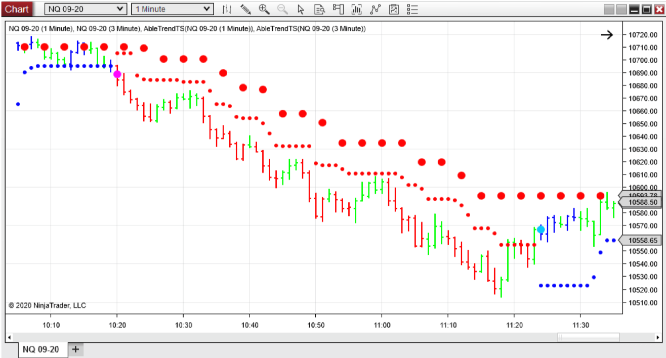
Task: Select the cursor pointer tool icon
Action: (x=301, y=9)
